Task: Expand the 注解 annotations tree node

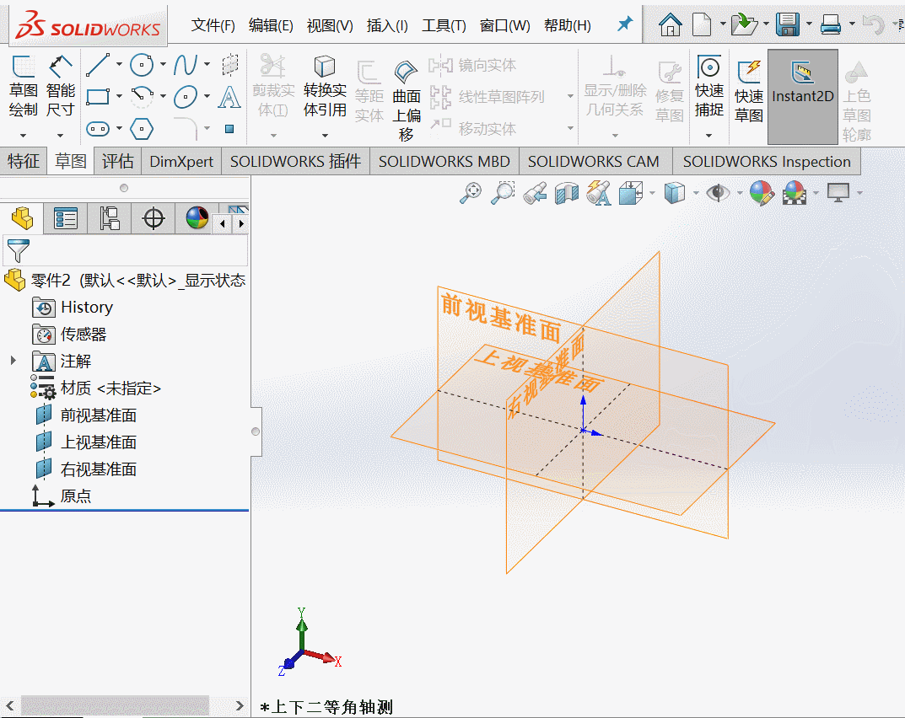Action: (x=13, y=361)
